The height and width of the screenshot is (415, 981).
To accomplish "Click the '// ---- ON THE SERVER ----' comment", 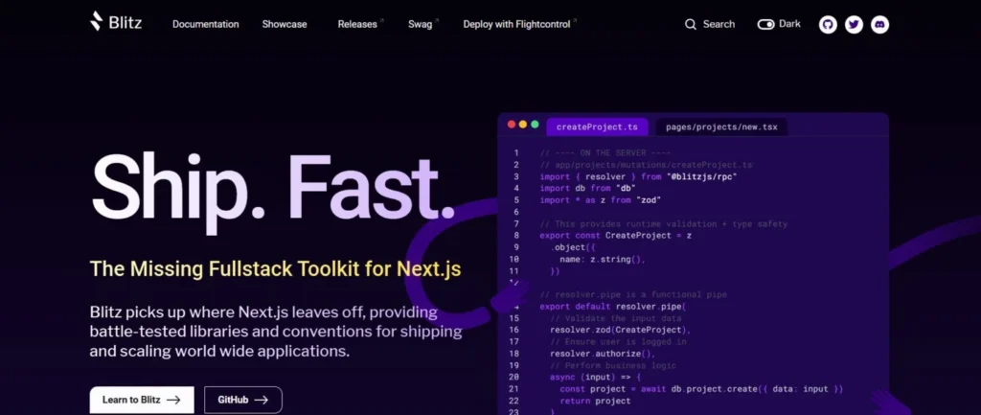I will [x=605, y=152].
